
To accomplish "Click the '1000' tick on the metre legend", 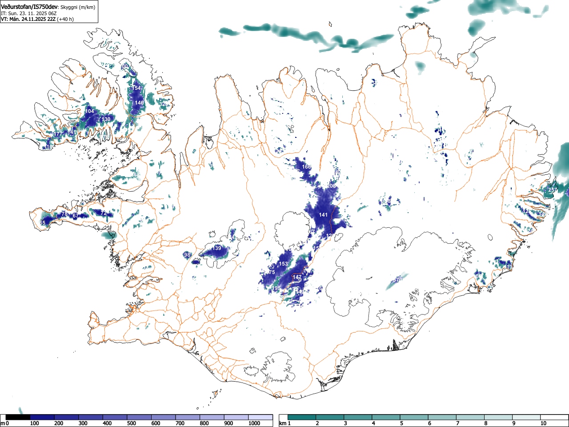I will (x=254, y=423).
